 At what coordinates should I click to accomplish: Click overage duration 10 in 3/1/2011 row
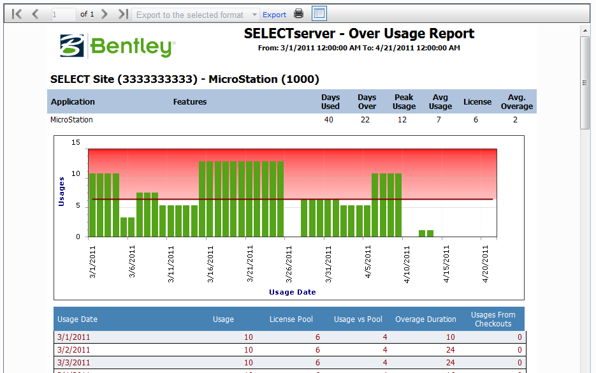tap(451, 337)
